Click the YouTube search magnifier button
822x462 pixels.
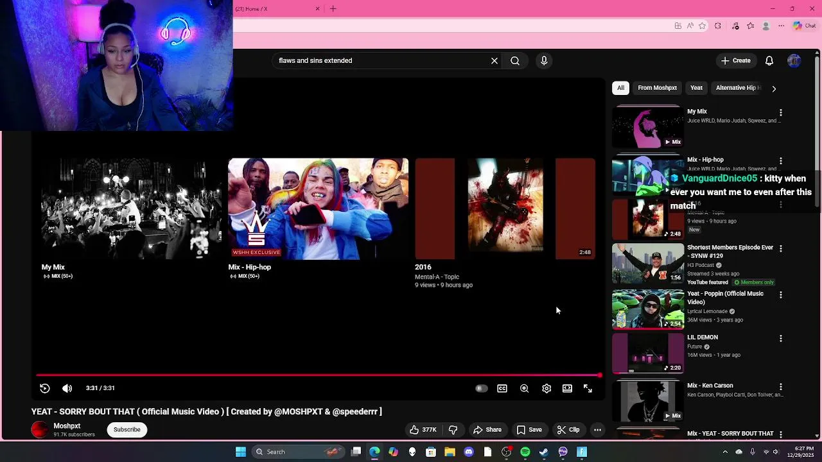515,60
